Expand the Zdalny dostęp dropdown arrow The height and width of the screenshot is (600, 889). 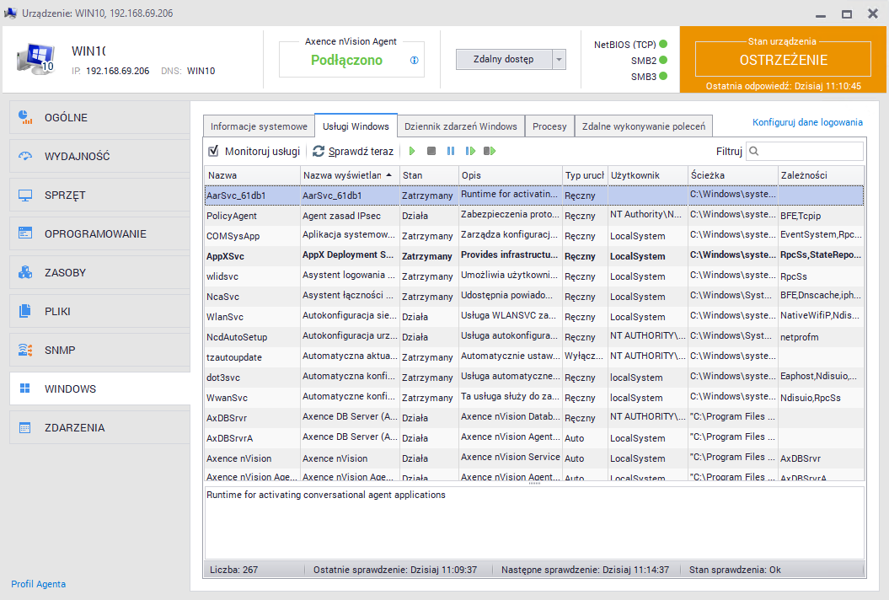pyautogui.click(x=559, y=60)
